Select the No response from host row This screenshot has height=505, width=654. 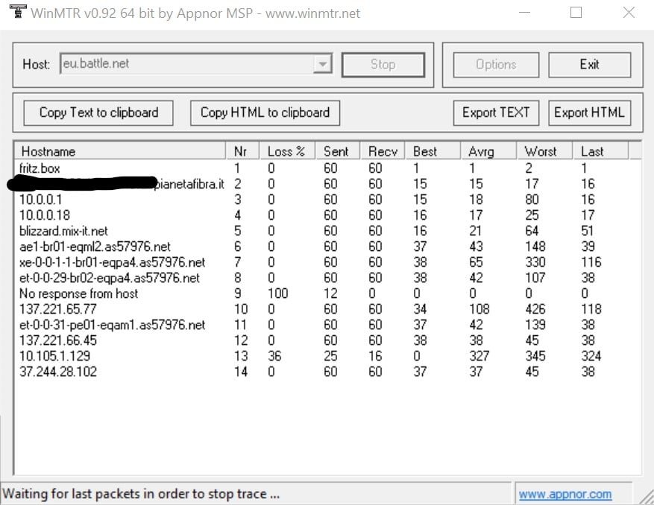coord(321,293)
